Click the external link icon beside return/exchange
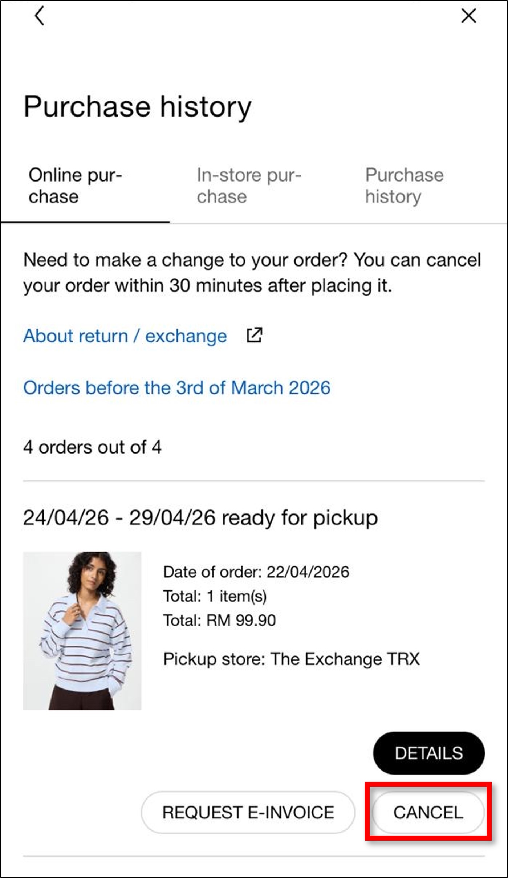The height and width of the screenshot is (878, 508). coord(254,335)
